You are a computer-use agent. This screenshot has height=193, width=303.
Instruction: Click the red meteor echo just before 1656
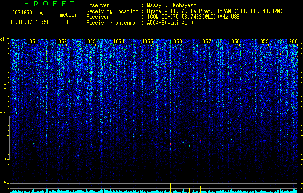point(171,144)
